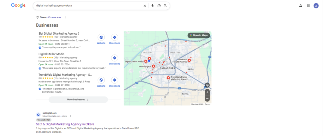Zoom in on the map
Viewport: 323px width, 136px height.
[x=207, y=92]
